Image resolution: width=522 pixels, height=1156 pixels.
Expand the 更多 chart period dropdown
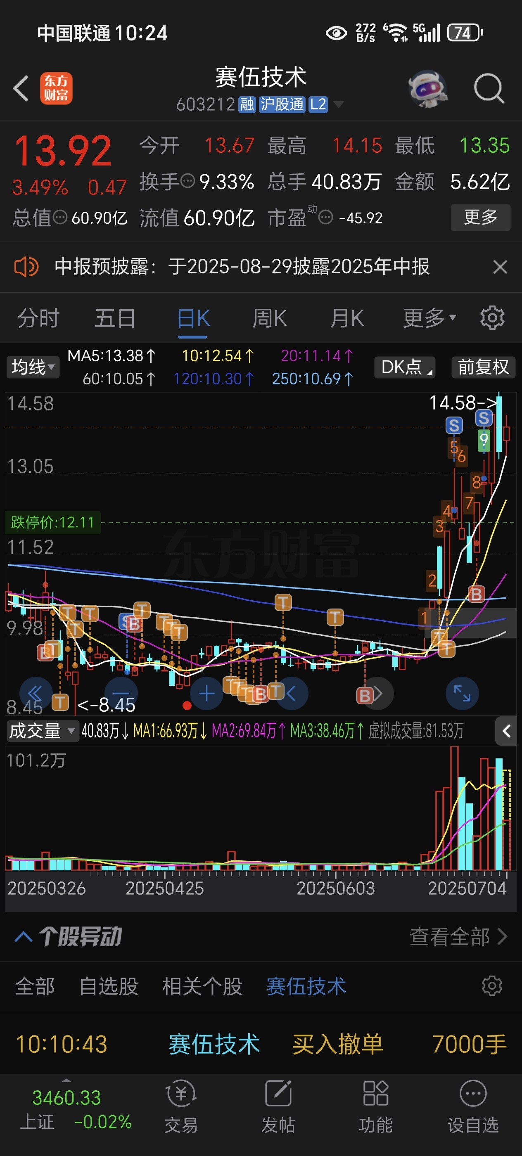[429, 318]
